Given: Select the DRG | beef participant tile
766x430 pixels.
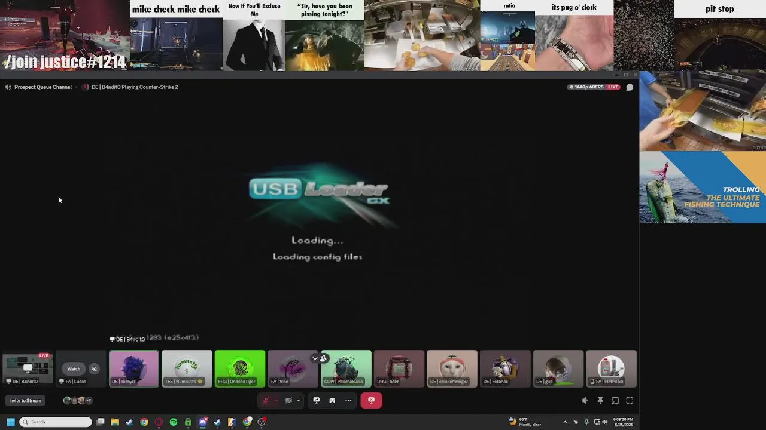Looking at the screenshot, I should tap(399, 368).
